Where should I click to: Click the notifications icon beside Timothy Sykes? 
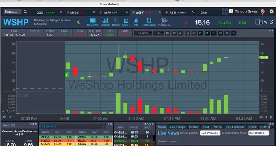263,11
